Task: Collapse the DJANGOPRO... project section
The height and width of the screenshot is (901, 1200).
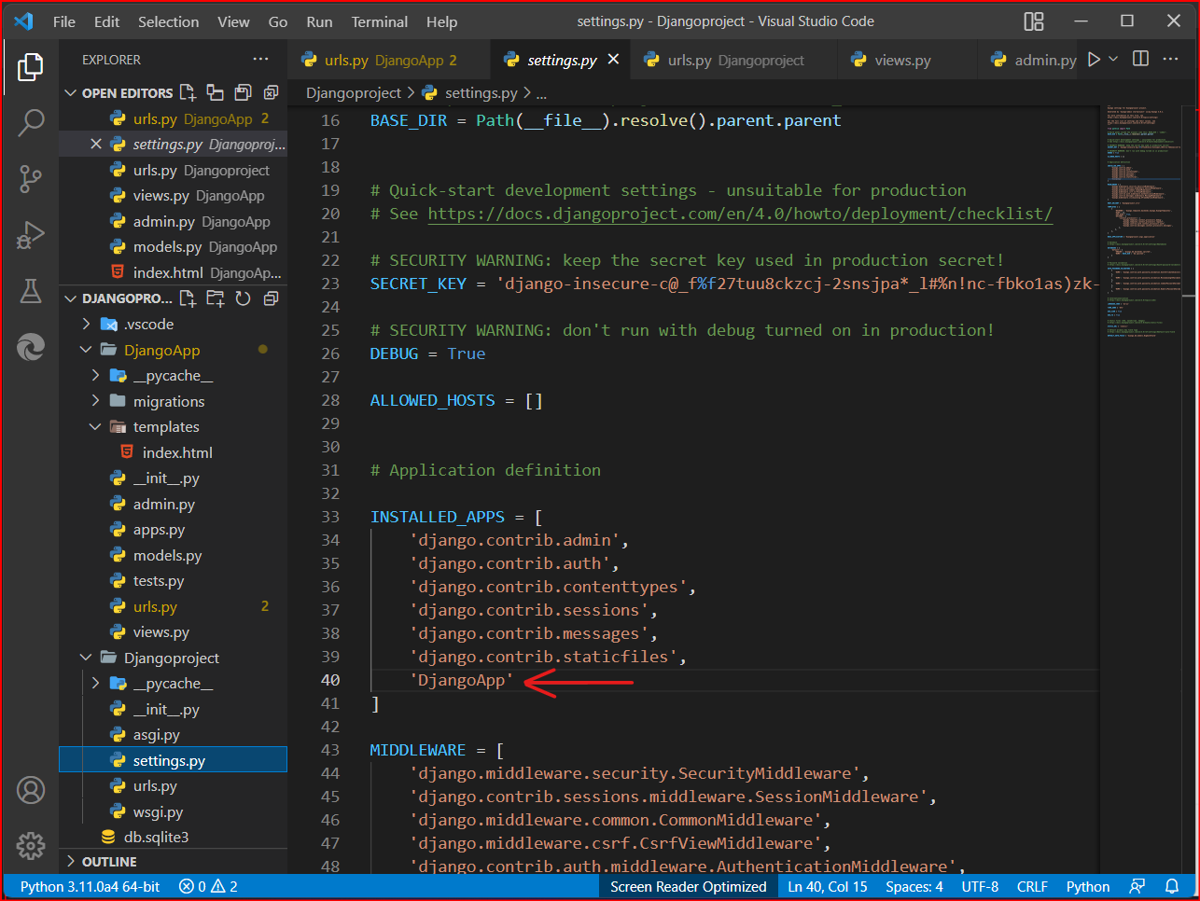Action: [x=70, y=298]
